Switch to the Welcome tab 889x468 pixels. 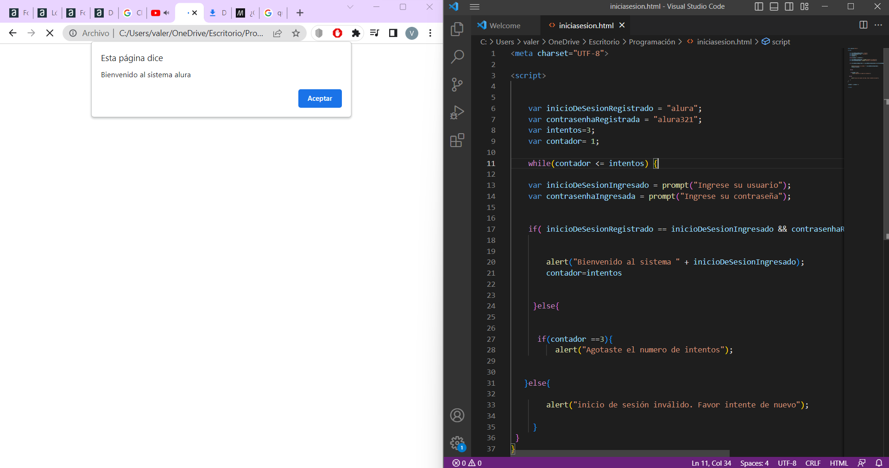coord(505,25)
